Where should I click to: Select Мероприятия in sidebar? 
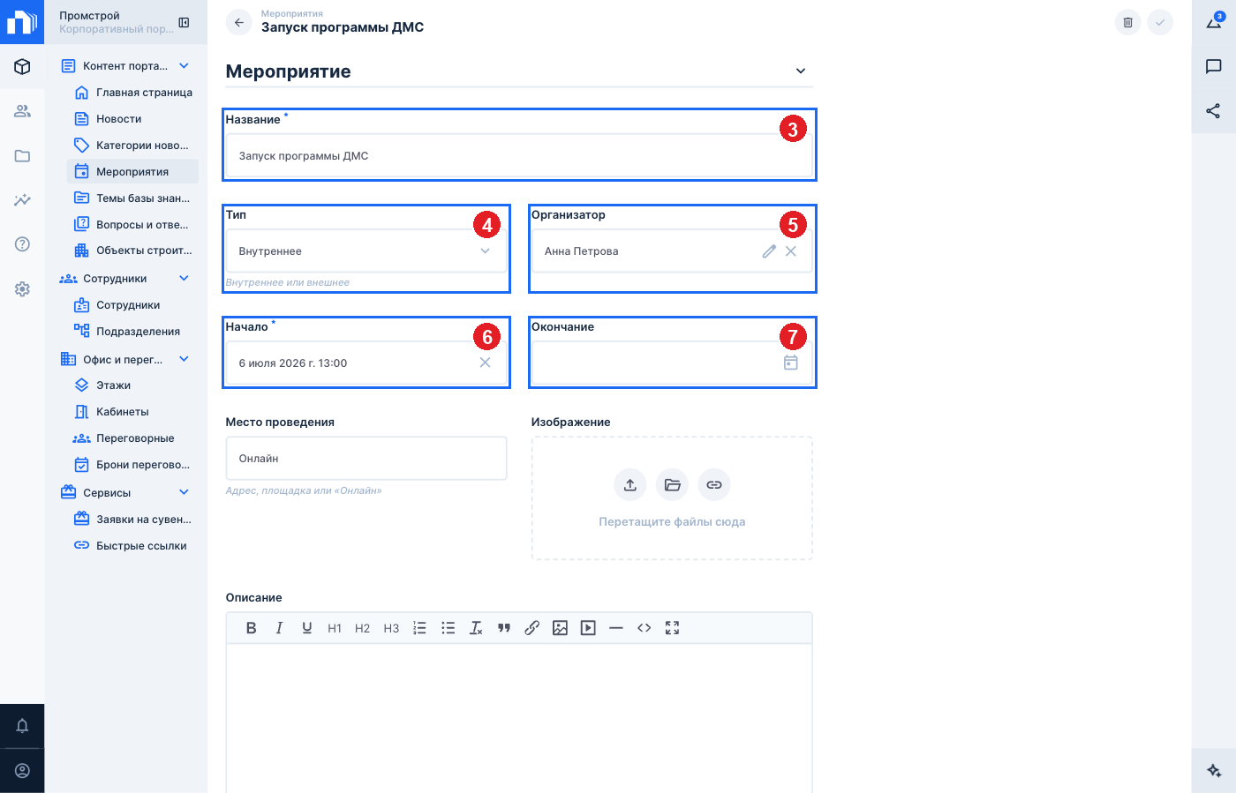(133, 172)
